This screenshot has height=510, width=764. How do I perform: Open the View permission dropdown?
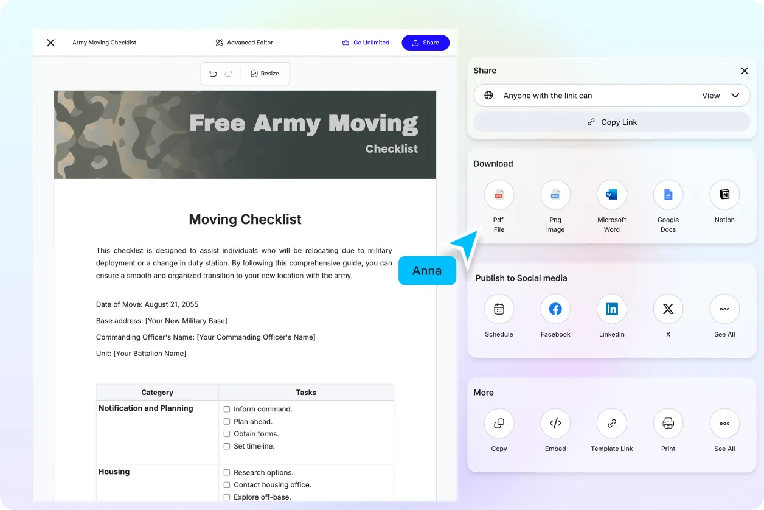pyautogui.click(x=721, y=96)
